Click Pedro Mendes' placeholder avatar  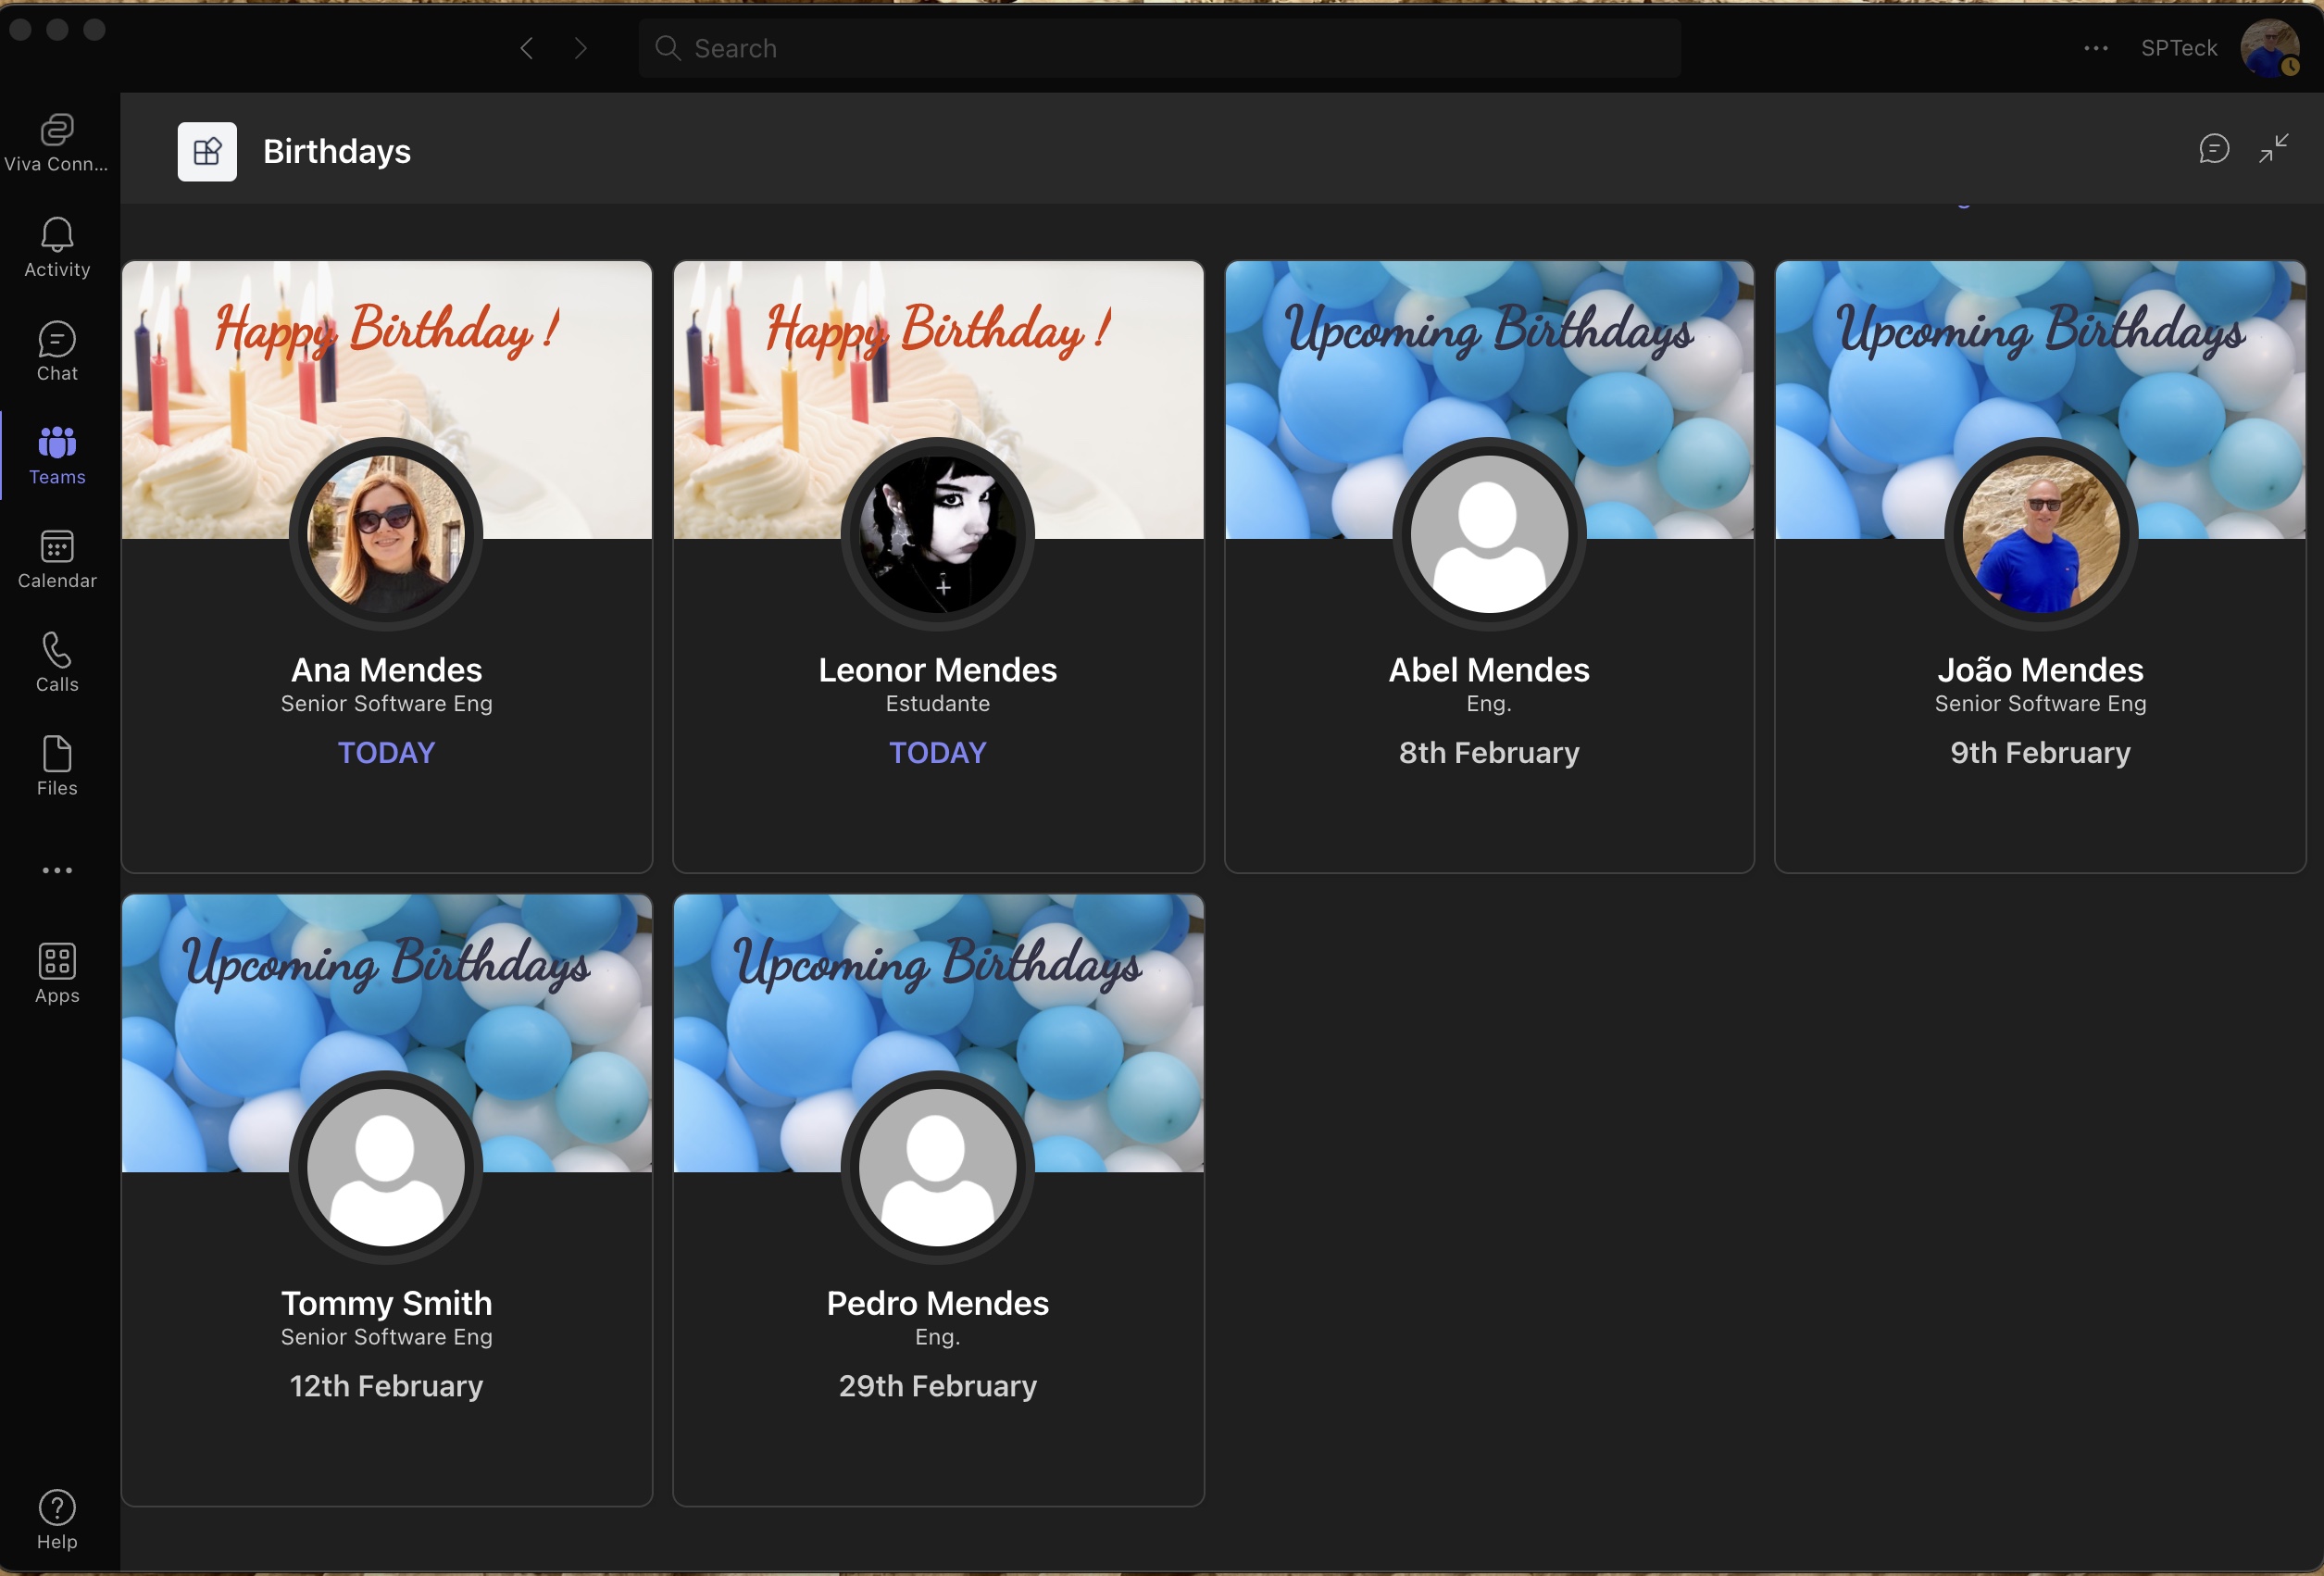point(938,1167)
